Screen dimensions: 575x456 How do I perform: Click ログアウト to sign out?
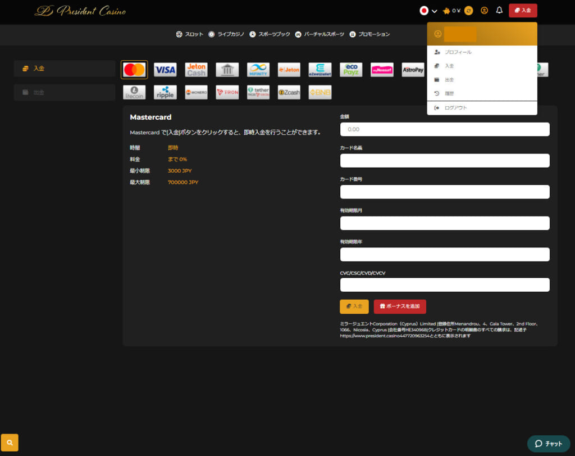[x=482, y=108]
